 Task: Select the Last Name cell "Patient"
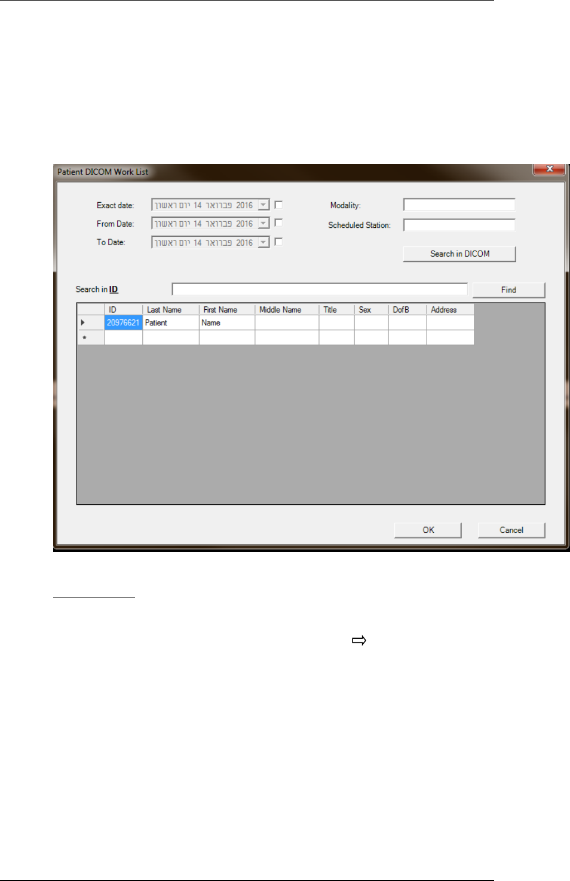pyautogui.click(x=171, y=322)
